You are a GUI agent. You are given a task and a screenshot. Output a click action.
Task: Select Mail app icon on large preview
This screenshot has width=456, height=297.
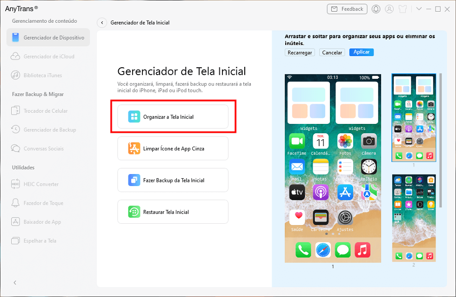pyautogui.click(x=297, y=167)
